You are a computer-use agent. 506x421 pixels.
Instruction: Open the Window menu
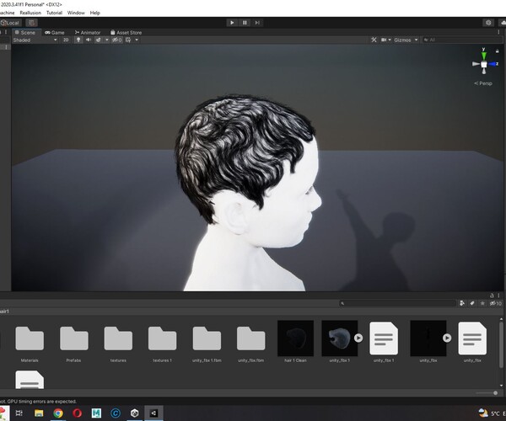(76, 13)
